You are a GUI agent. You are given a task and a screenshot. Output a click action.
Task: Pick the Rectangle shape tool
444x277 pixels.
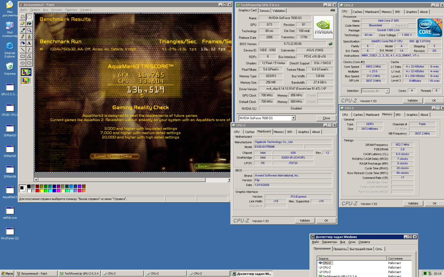23,56
